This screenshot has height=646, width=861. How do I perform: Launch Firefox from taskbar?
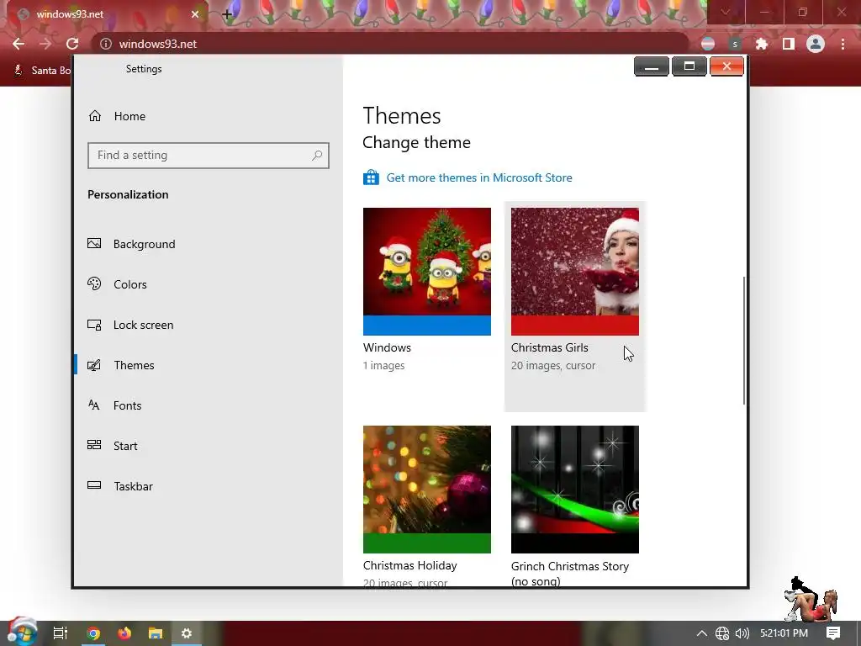pyautogui.click(x=124, y=633)
